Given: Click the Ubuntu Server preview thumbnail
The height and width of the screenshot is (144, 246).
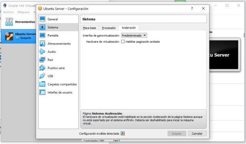Looking at the screenshot, I should pyautogui.click(x=224, y=55).
